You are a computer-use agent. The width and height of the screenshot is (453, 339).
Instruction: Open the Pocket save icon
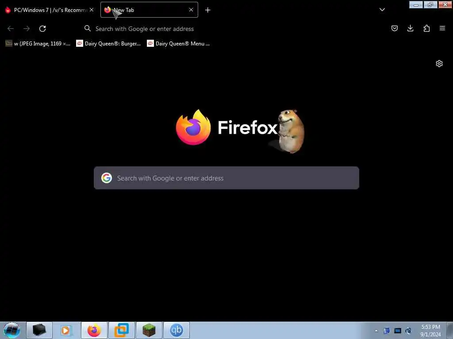(394, 28)
